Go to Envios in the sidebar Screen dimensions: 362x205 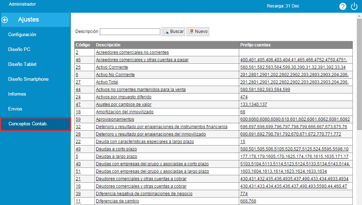pos(15,109)
